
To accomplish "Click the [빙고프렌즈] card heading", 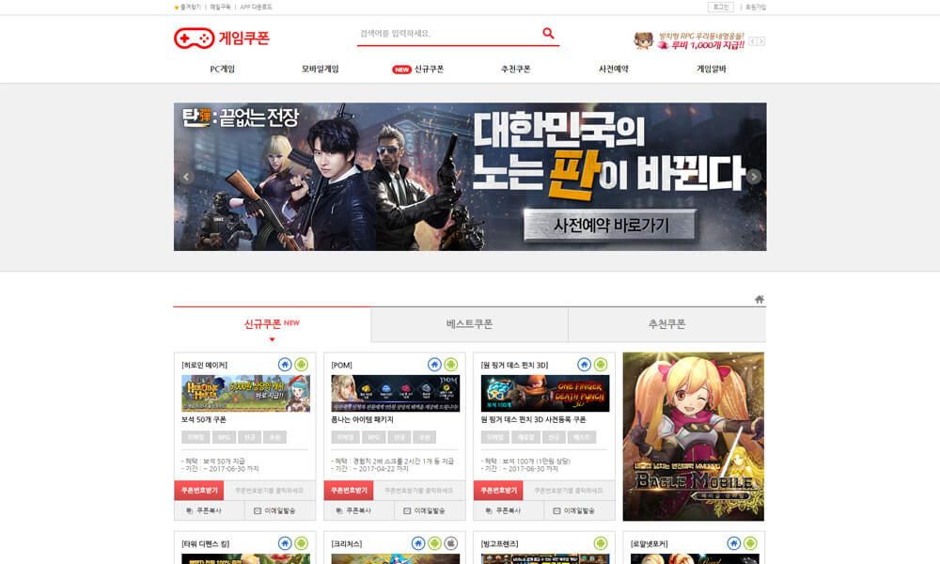I will [x=499, y=544].
